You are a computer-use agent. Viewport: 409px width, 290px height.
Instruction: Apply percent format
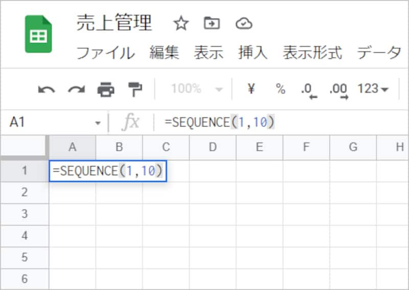[281, 89]
